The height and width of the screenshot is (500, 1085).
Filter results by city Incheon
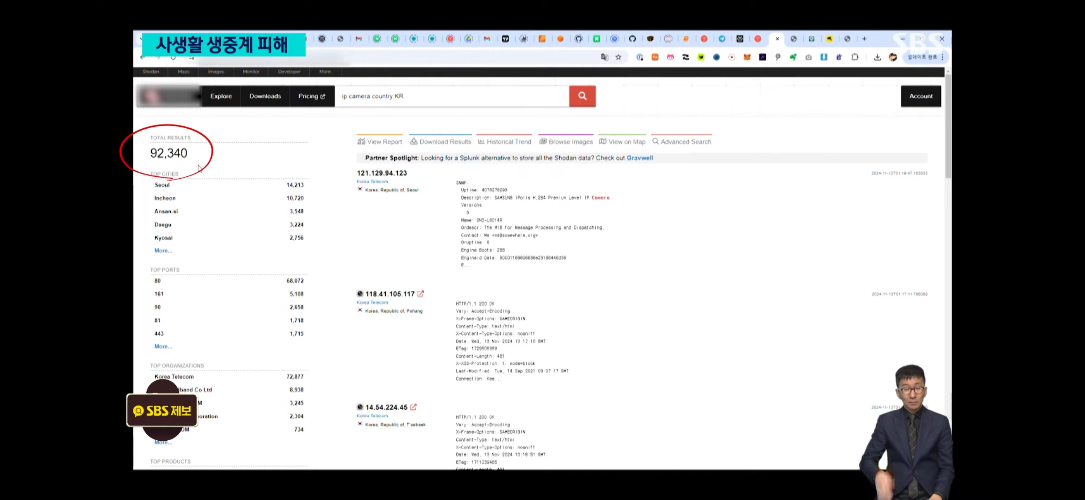click(165, 198)
